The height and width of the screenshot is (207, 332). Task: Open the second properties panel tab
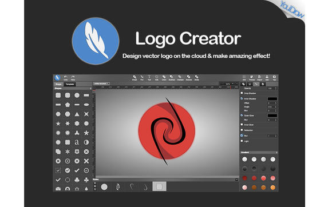click(250, 84)
